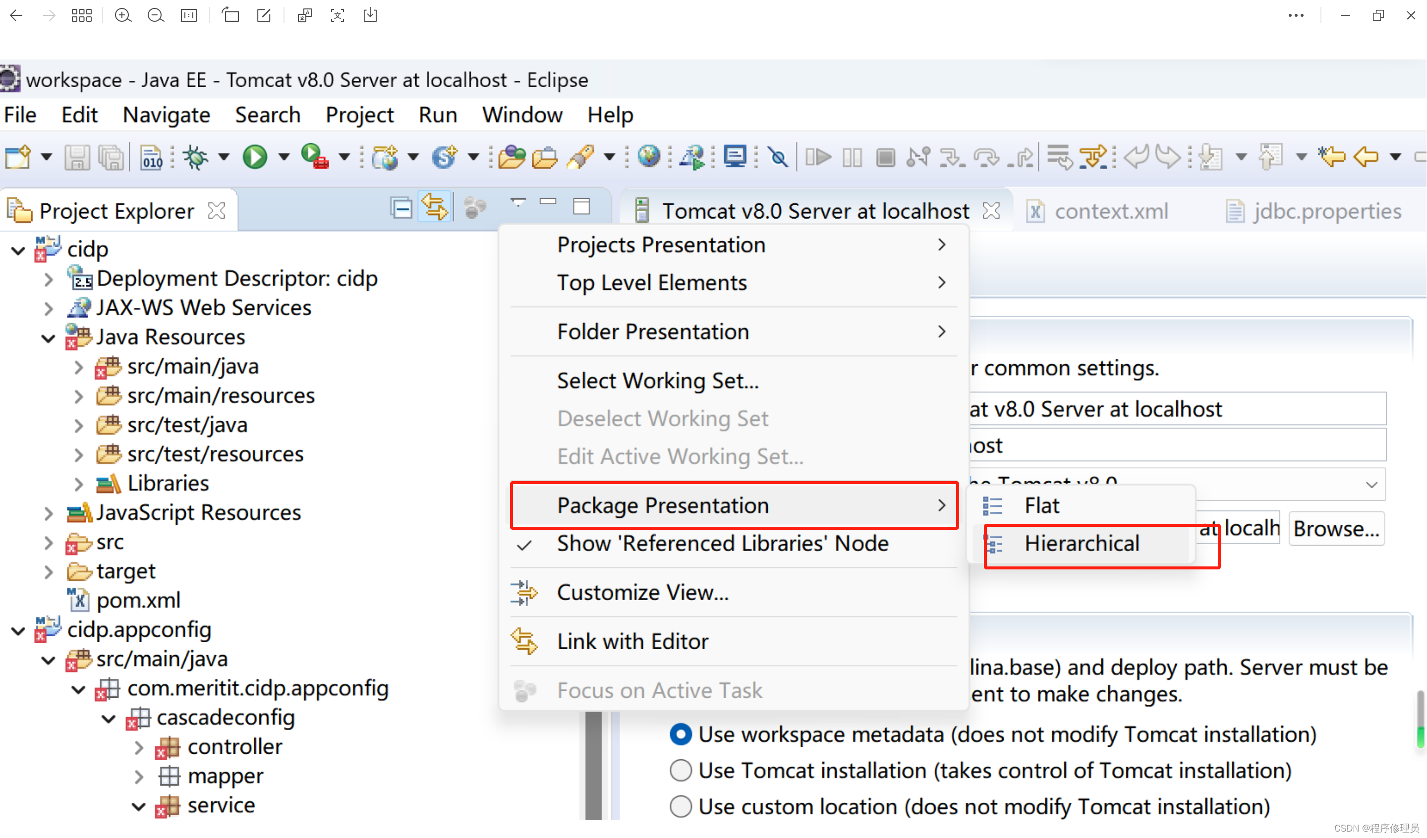The width and height of the screenshot is (1427, 838).
Task: Open the Project Explorer View Menu triangle
Action: pos(518,202)
